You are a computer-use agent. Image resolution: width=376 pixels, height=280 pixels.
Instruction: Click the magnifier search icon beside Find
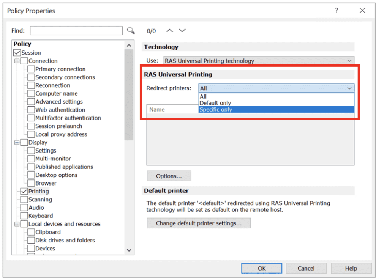tap(131, 31)
